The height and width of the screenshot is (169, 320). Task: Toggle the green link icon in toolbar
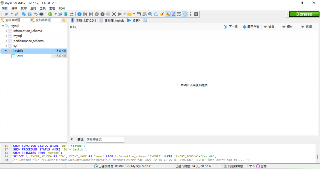[x=185, y=14]
